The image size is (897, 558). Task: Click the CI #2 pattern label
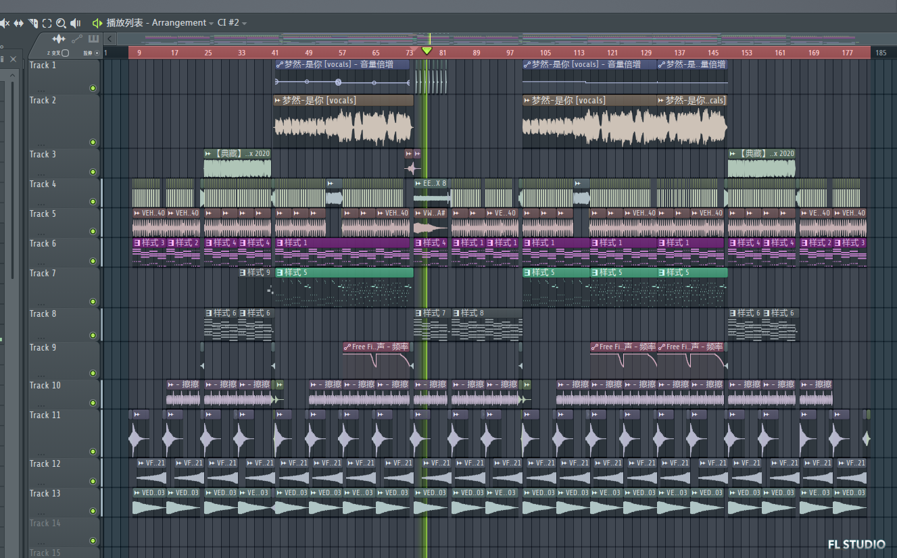228,23
